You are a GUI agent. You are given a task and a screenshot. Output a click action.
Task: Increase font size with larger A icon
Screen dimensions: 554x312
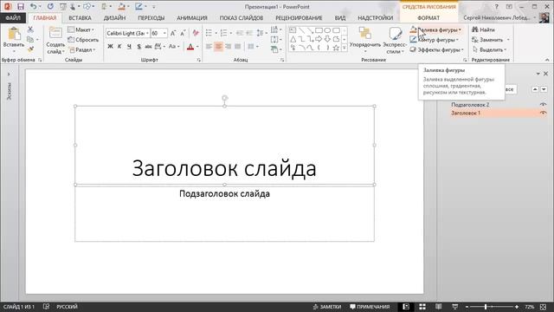pyautogui.click(x=173, y=33)
